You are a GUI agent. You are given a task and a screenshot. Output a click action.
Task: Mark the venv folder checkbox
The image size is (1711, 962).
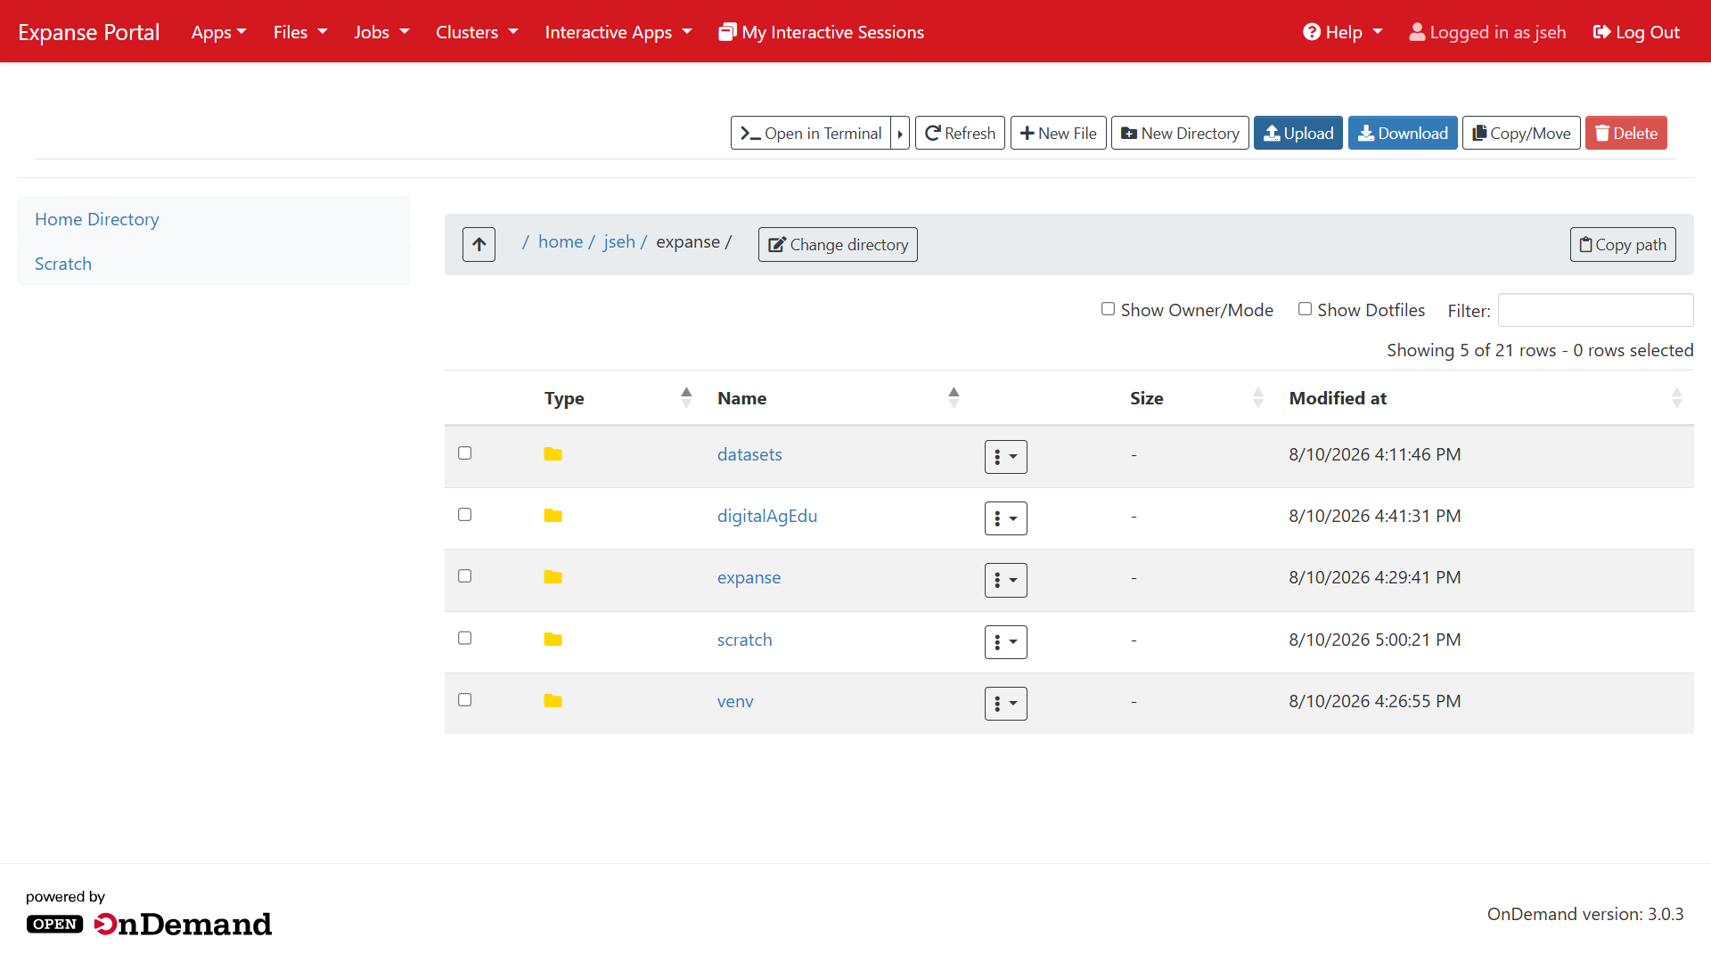tap(464, 699)
